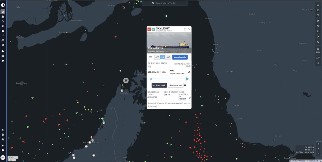This screenshot has height=162, width=322.
Task: Open the popup hamburger menu
Action: (x=150, y=57)
